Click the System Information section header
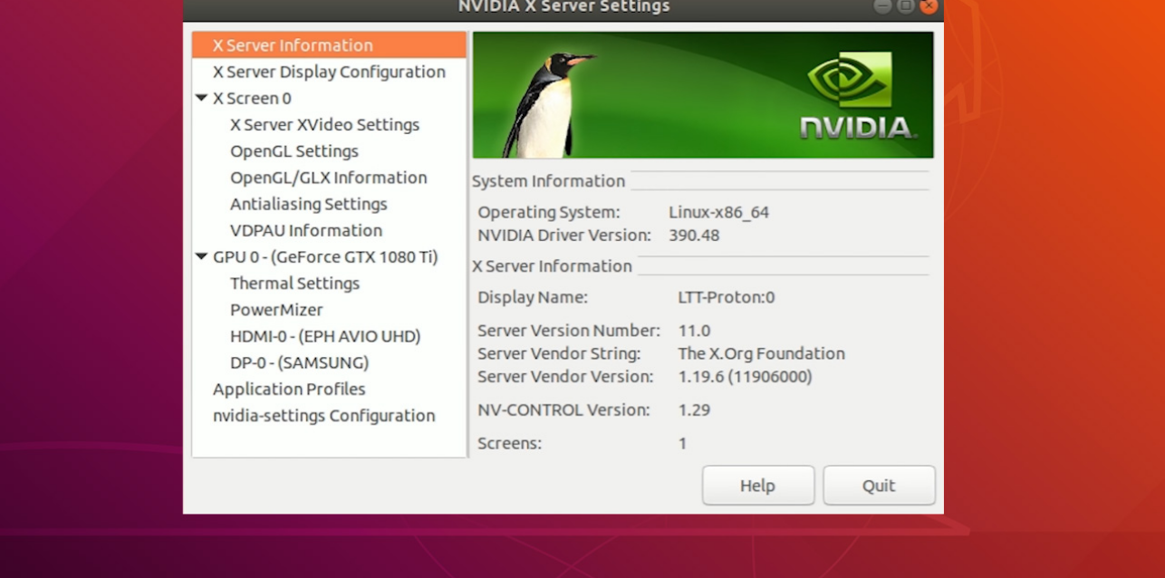 coord(548,181)
